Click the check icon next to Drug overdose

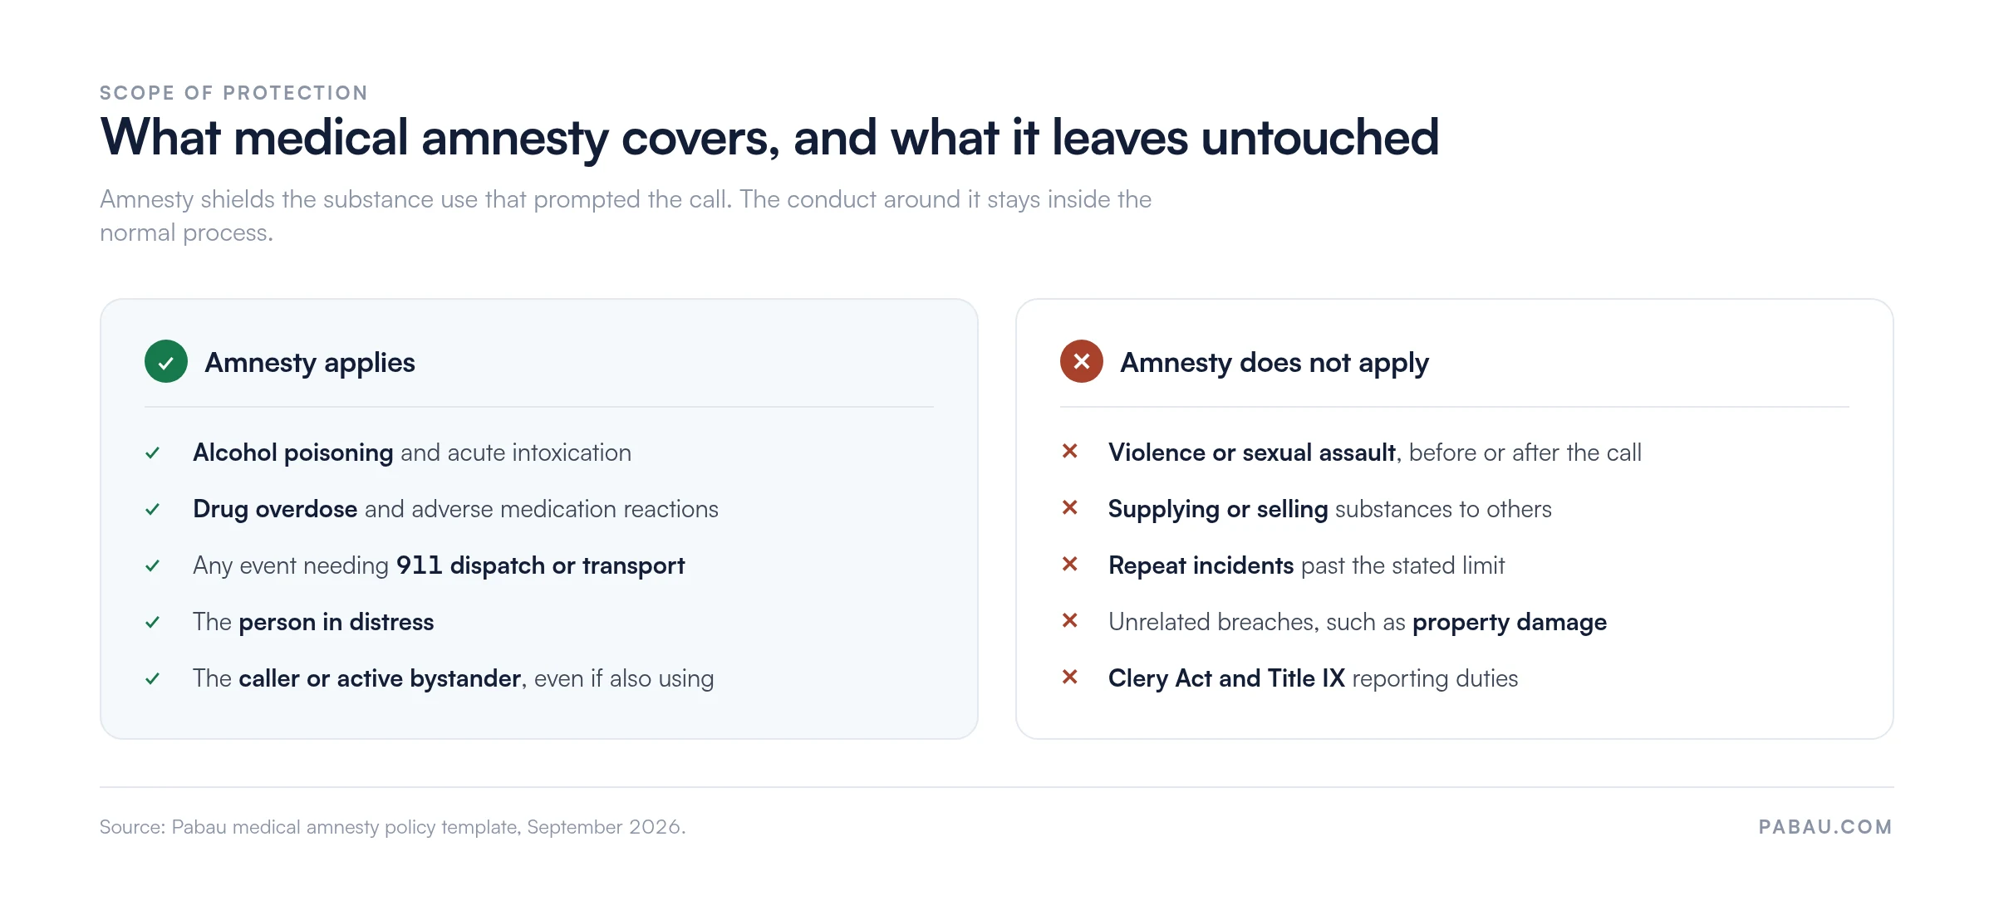(x=153, y=509)
